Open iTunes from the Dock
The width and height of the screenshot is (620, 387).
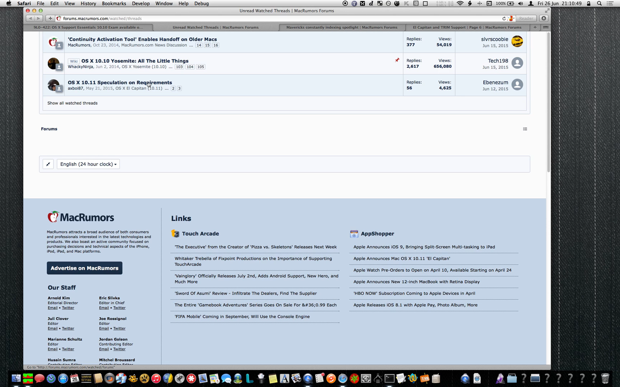tap(156, 378)
